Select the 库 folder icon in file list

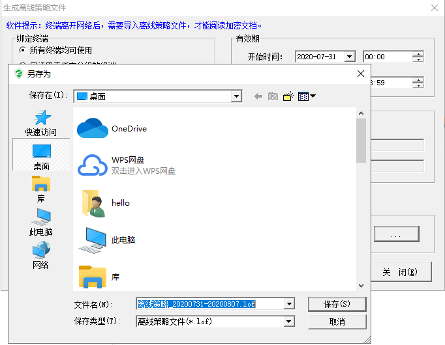point(93,277)
